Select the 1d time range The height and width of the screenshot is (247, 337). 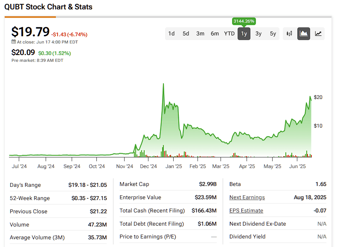click(171, 34)
